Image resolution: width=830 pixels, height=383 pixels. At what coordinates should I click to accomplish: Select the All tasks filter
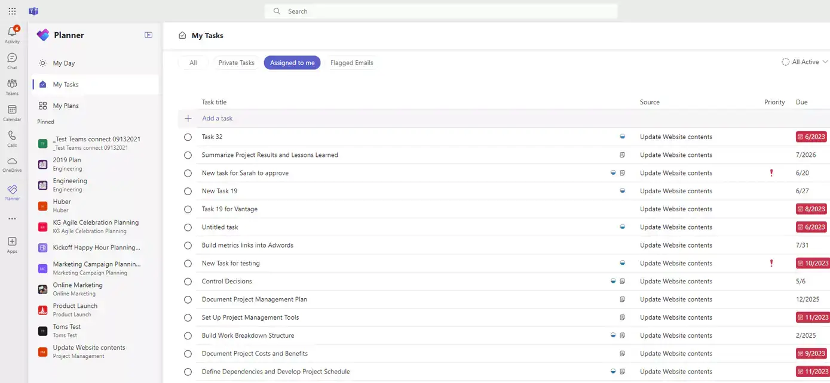point(192,62)
